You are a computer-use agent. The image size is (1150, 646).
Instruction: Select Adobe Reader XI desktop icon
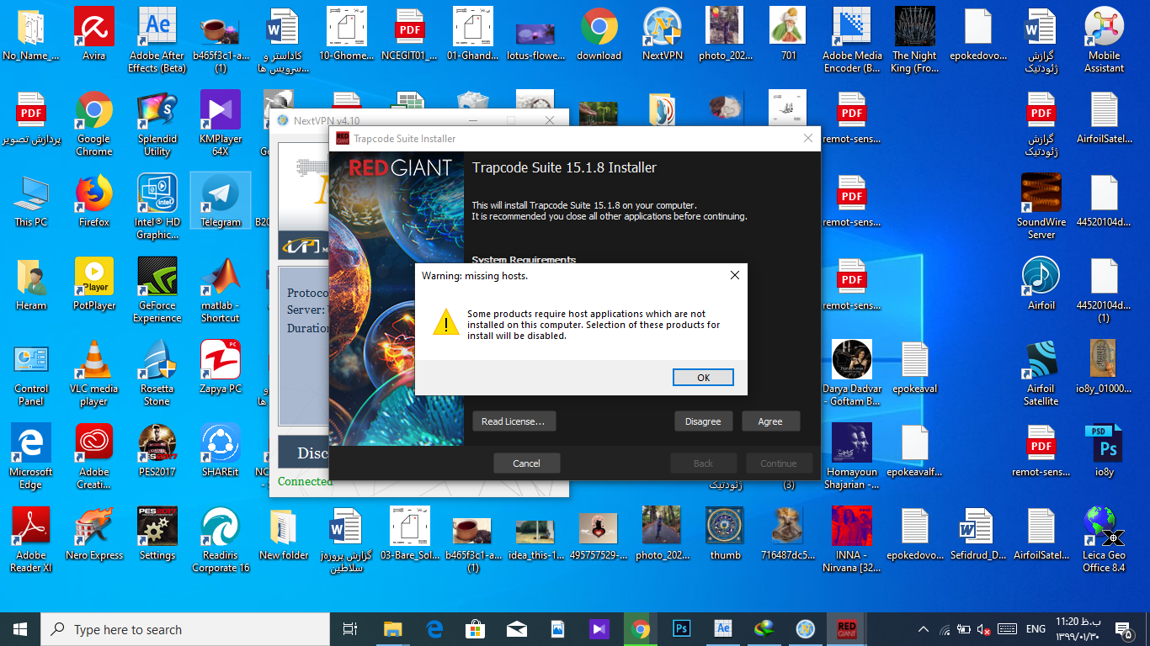point(31,540)
